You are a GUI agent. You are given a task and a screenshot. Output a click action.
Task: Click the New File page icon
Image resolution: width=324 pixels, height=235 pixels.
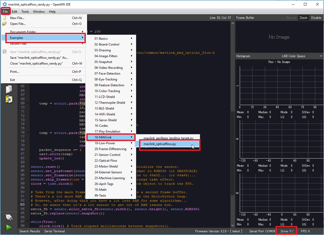(x=5, y=18)
